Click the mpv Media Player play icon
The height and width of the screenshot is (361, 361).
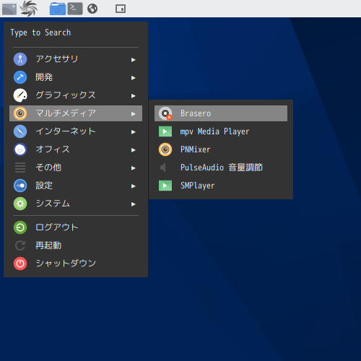(165, 131)
